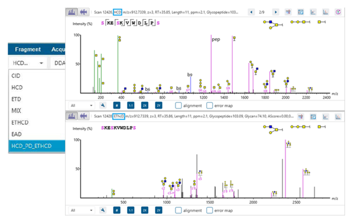Enable alignment checkbox under the HCD spectrum

point(178,106)
